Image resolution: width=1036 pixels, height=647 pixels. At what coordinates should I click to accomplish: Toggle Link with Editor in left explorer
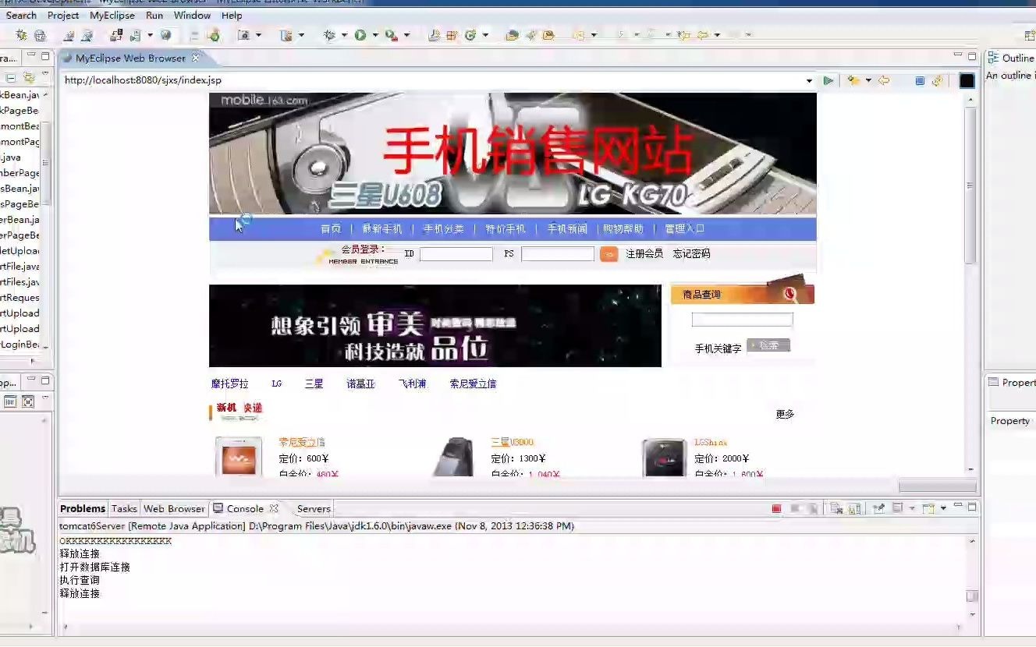(29, 78)
